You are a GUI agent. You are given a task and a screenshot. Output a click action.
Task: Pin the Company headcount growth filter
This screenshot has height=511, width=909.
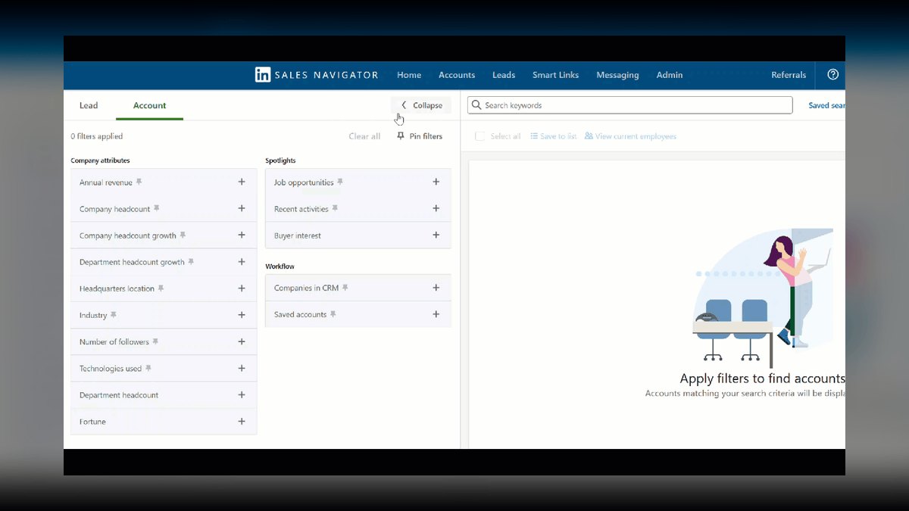coord(183,235)
